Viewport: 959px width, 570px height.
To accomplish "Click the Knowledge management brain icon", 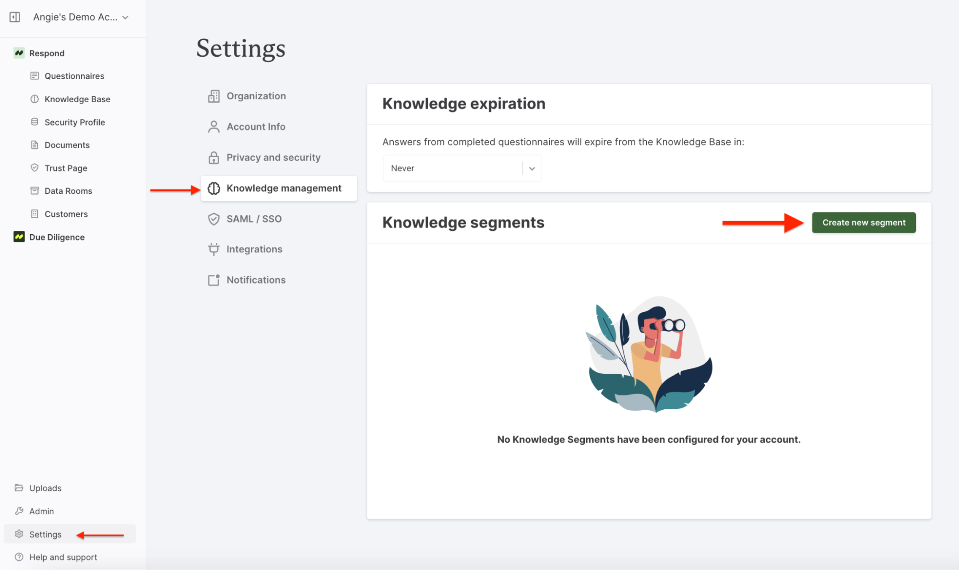I will coord(214,188).
